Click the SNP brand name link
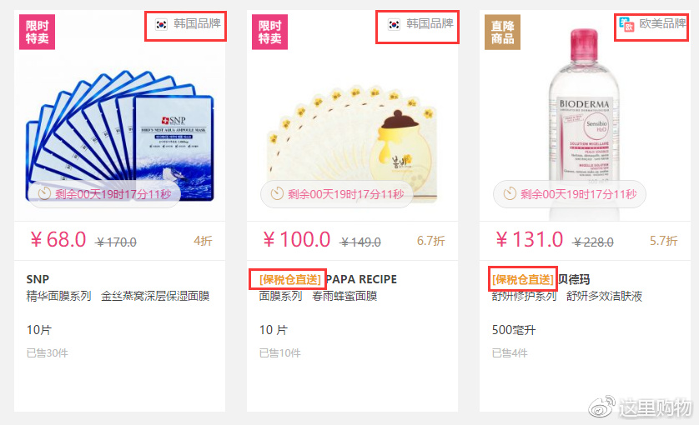Image resolution: width=699 pixels, height=425 pixels. (x=38, y=279)
